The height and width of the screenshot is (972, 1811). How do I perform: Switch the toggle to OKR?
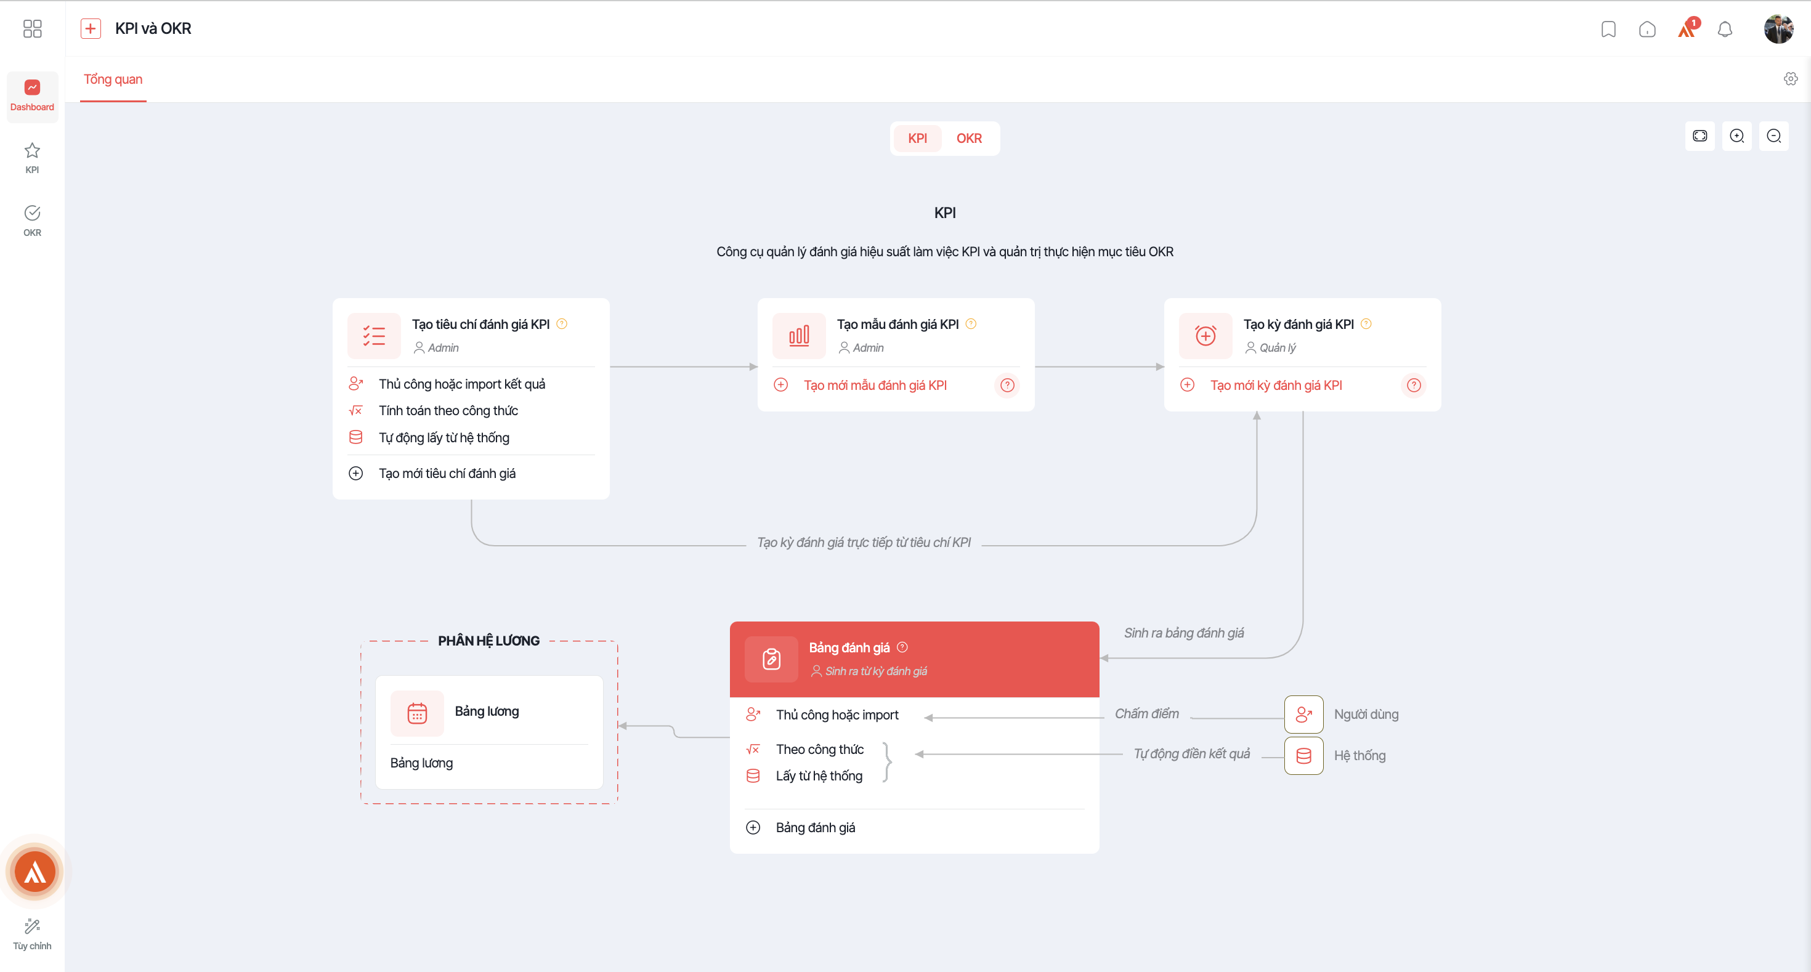point(969,139)
